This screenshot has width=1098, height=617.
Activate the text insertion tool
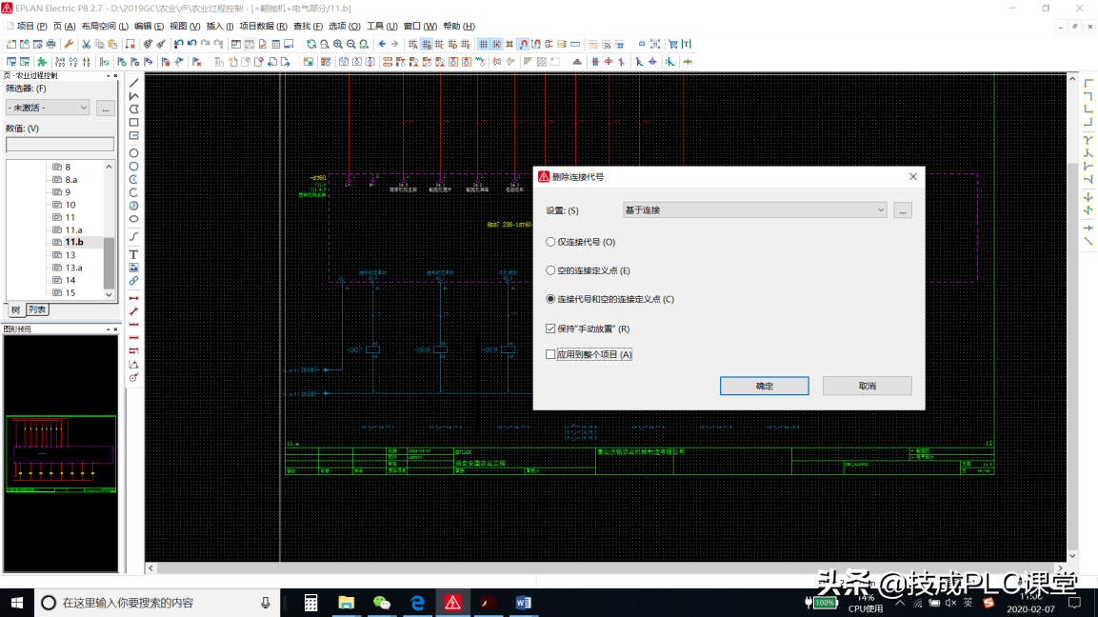click(133, 254)
